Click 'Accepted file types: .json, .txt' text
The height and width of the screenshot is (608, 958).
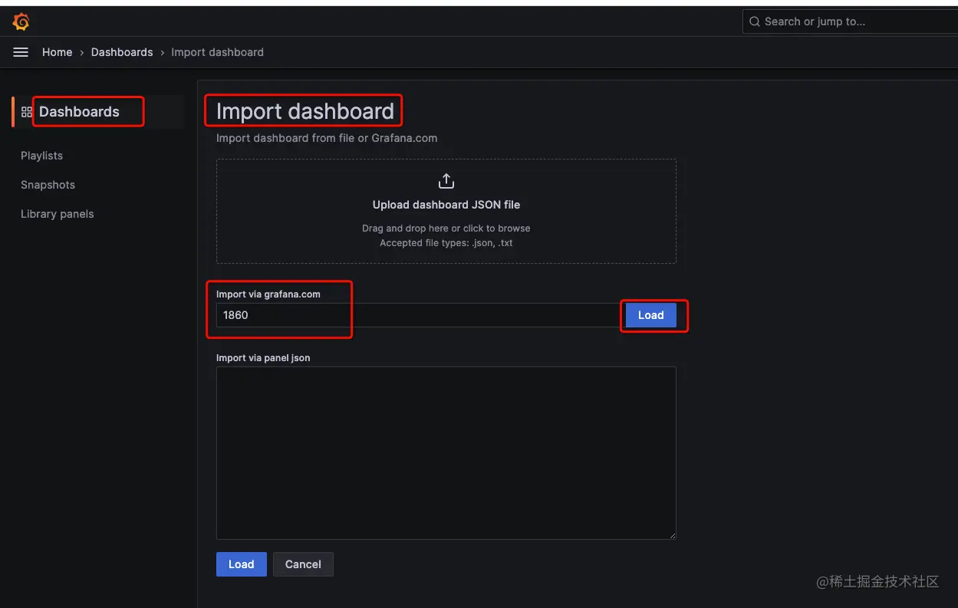tap(446, 243)
